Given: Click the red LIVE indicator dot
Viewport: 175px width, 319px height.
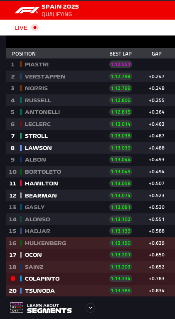Looking at the screenshot, I should [35, 28].
